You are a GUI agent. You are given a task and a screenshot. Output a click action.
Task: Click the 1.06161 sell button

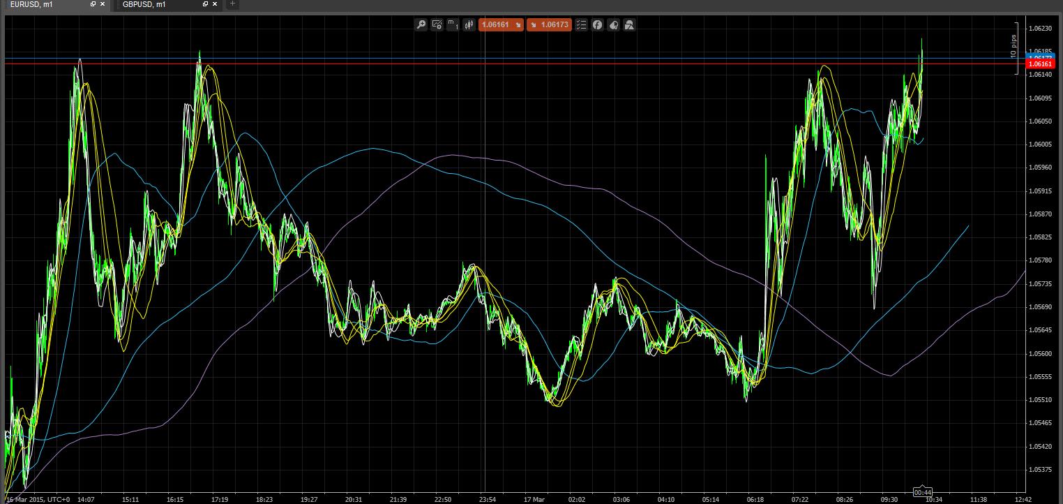pos(501,24)
